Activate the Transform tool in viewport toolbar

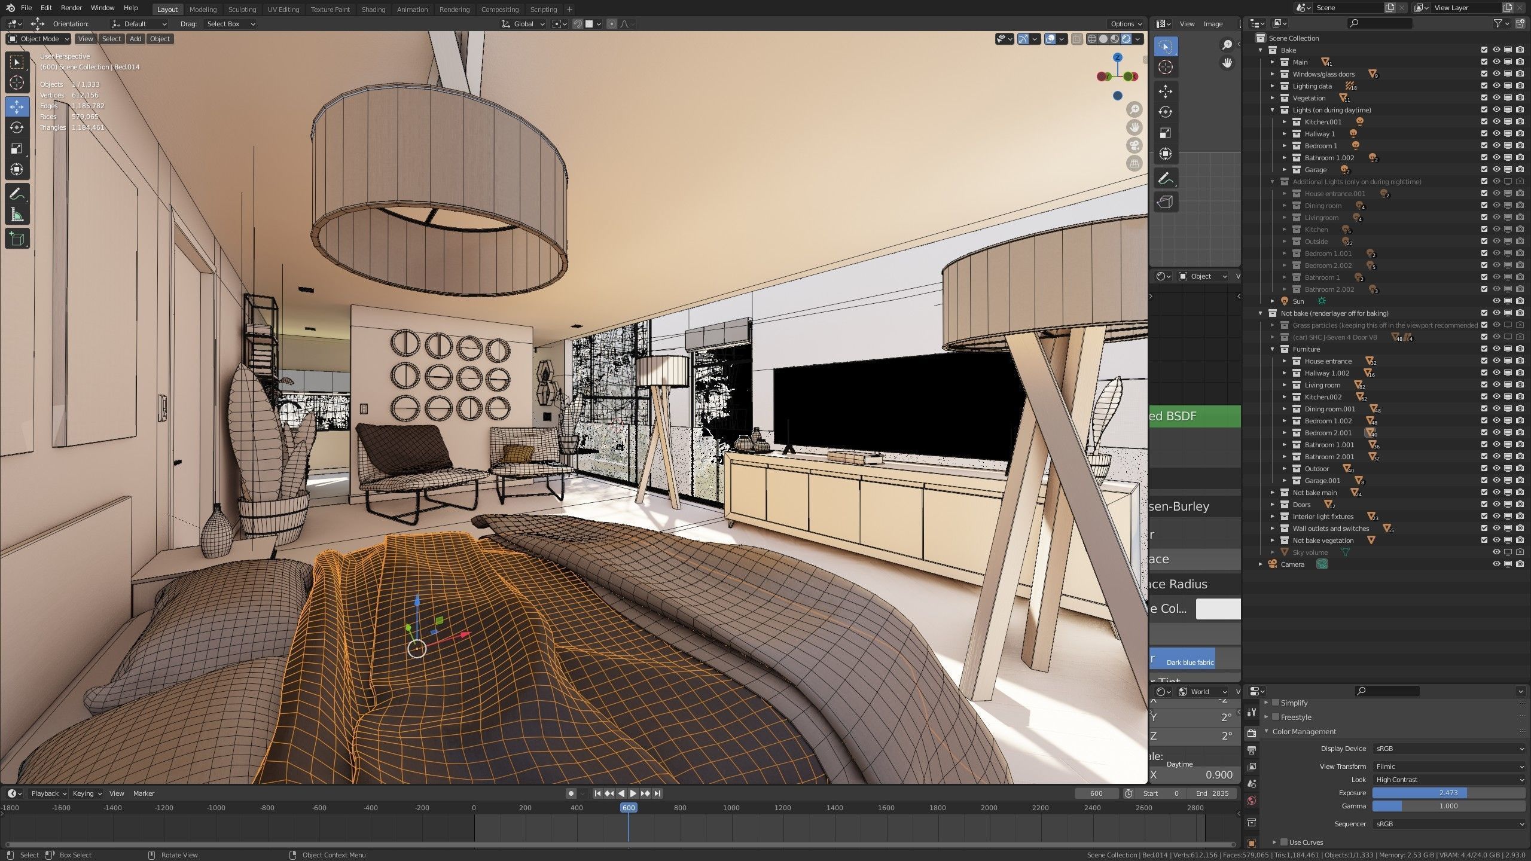(x=17, y=169)
